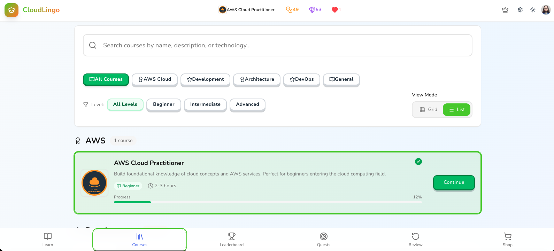Click the course description text
This screenshot has width=554, height=251.
(x=250, y=174)
